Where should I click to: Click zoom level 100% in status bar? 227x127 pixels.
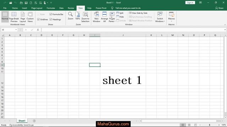[x=224, y=125]
